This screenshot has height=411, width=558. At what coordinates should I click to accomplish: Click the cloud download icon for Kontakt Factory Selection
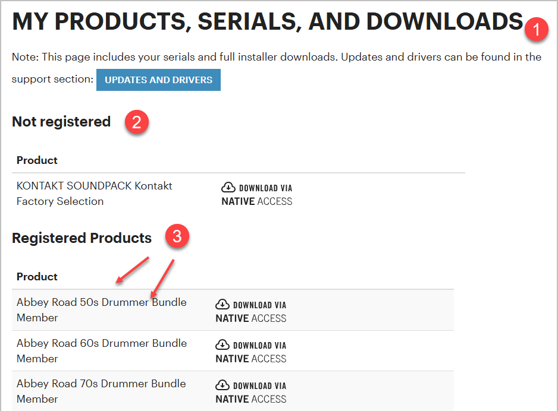tap(228, 188)
